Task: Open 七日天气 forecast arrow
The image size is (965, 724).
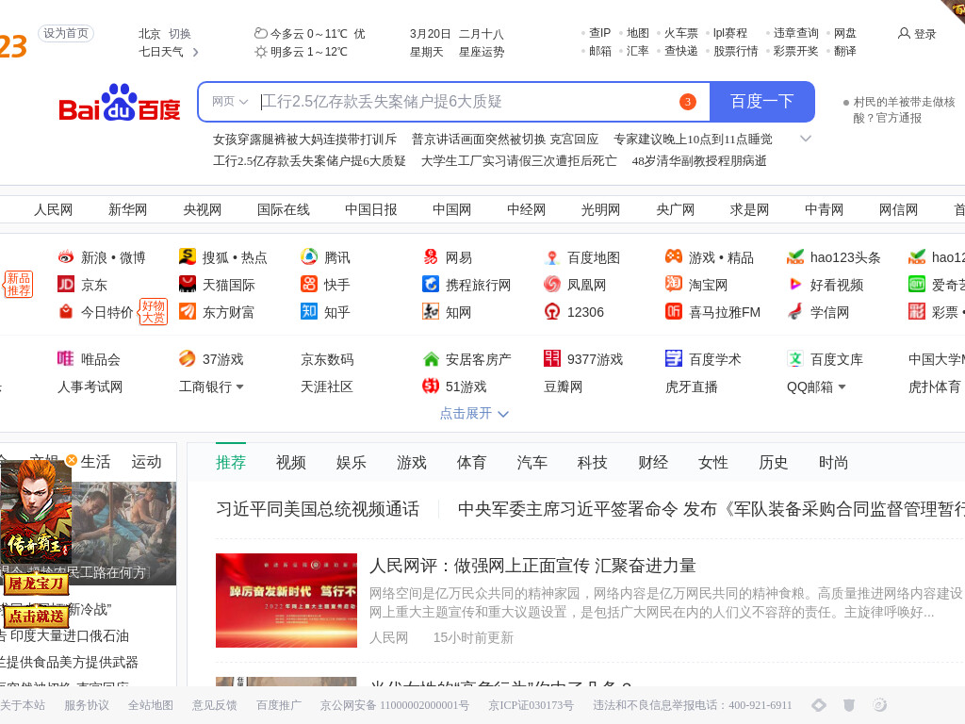Action: [x=196, y=53]
